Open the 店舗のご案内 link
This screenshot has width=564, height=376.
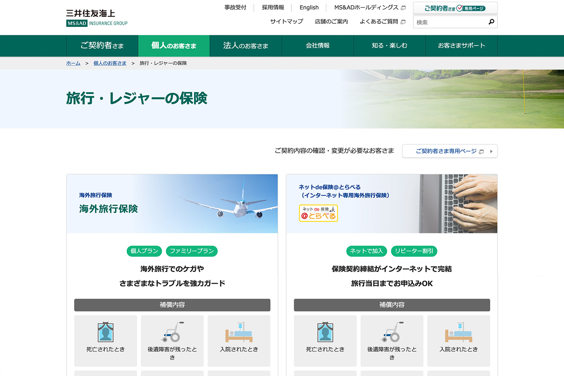click(331, 21)
